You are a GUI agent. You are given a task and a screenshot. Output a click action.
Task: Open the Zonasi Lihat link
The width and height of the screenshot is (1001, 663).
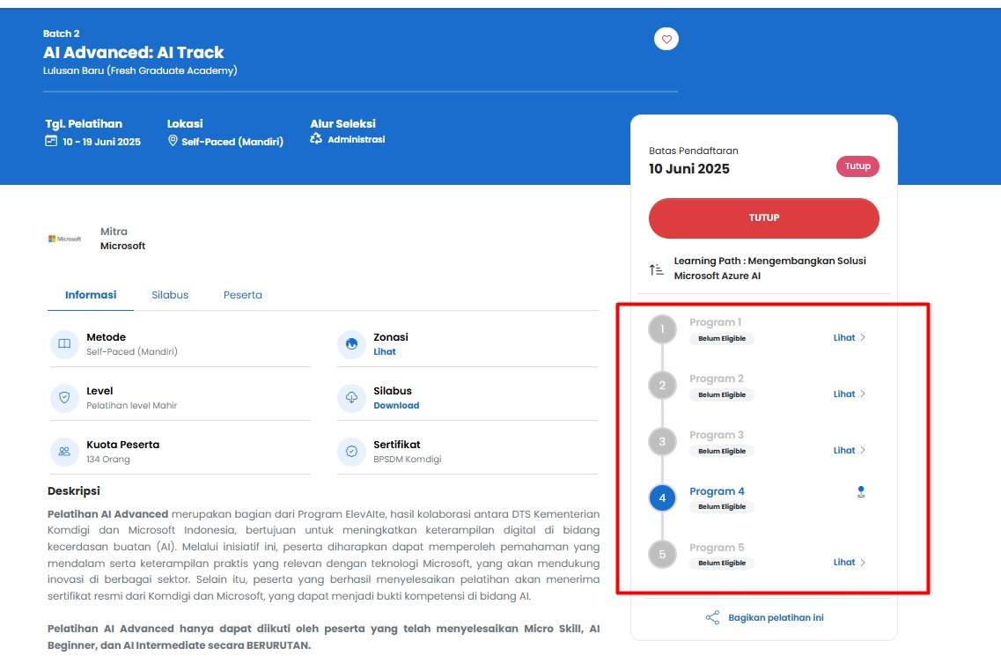[385, 351]
